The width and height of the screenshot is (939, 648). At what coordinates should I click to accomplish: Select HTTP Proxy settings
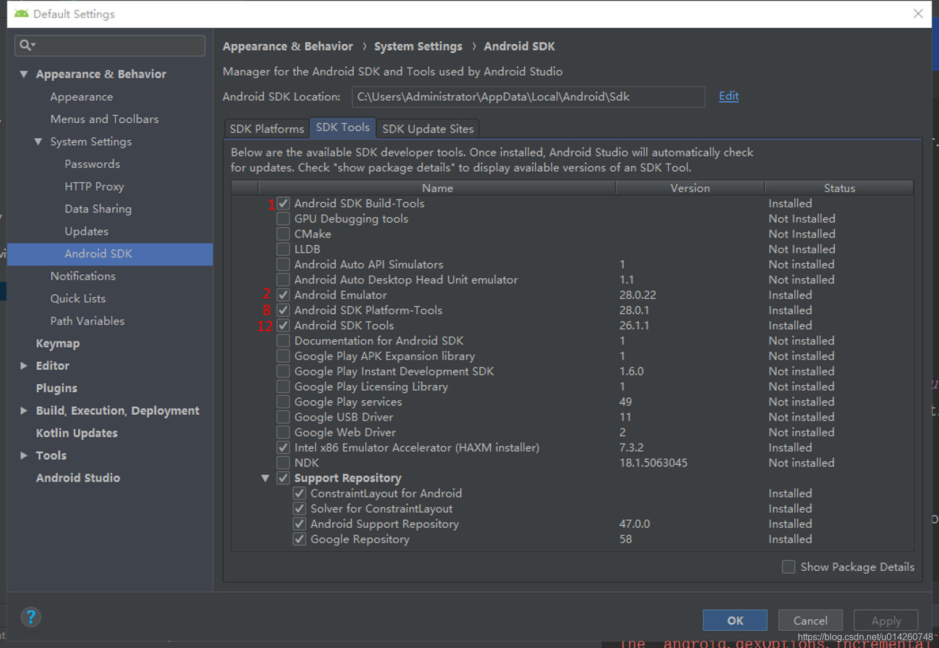pos(94,187)
